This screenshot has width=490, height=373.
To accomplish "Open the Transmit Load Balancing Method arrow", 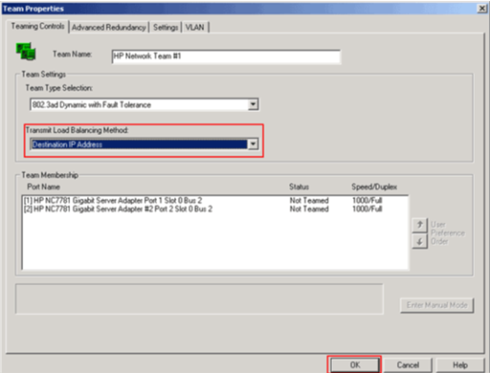I will click(x=253, y=144).
